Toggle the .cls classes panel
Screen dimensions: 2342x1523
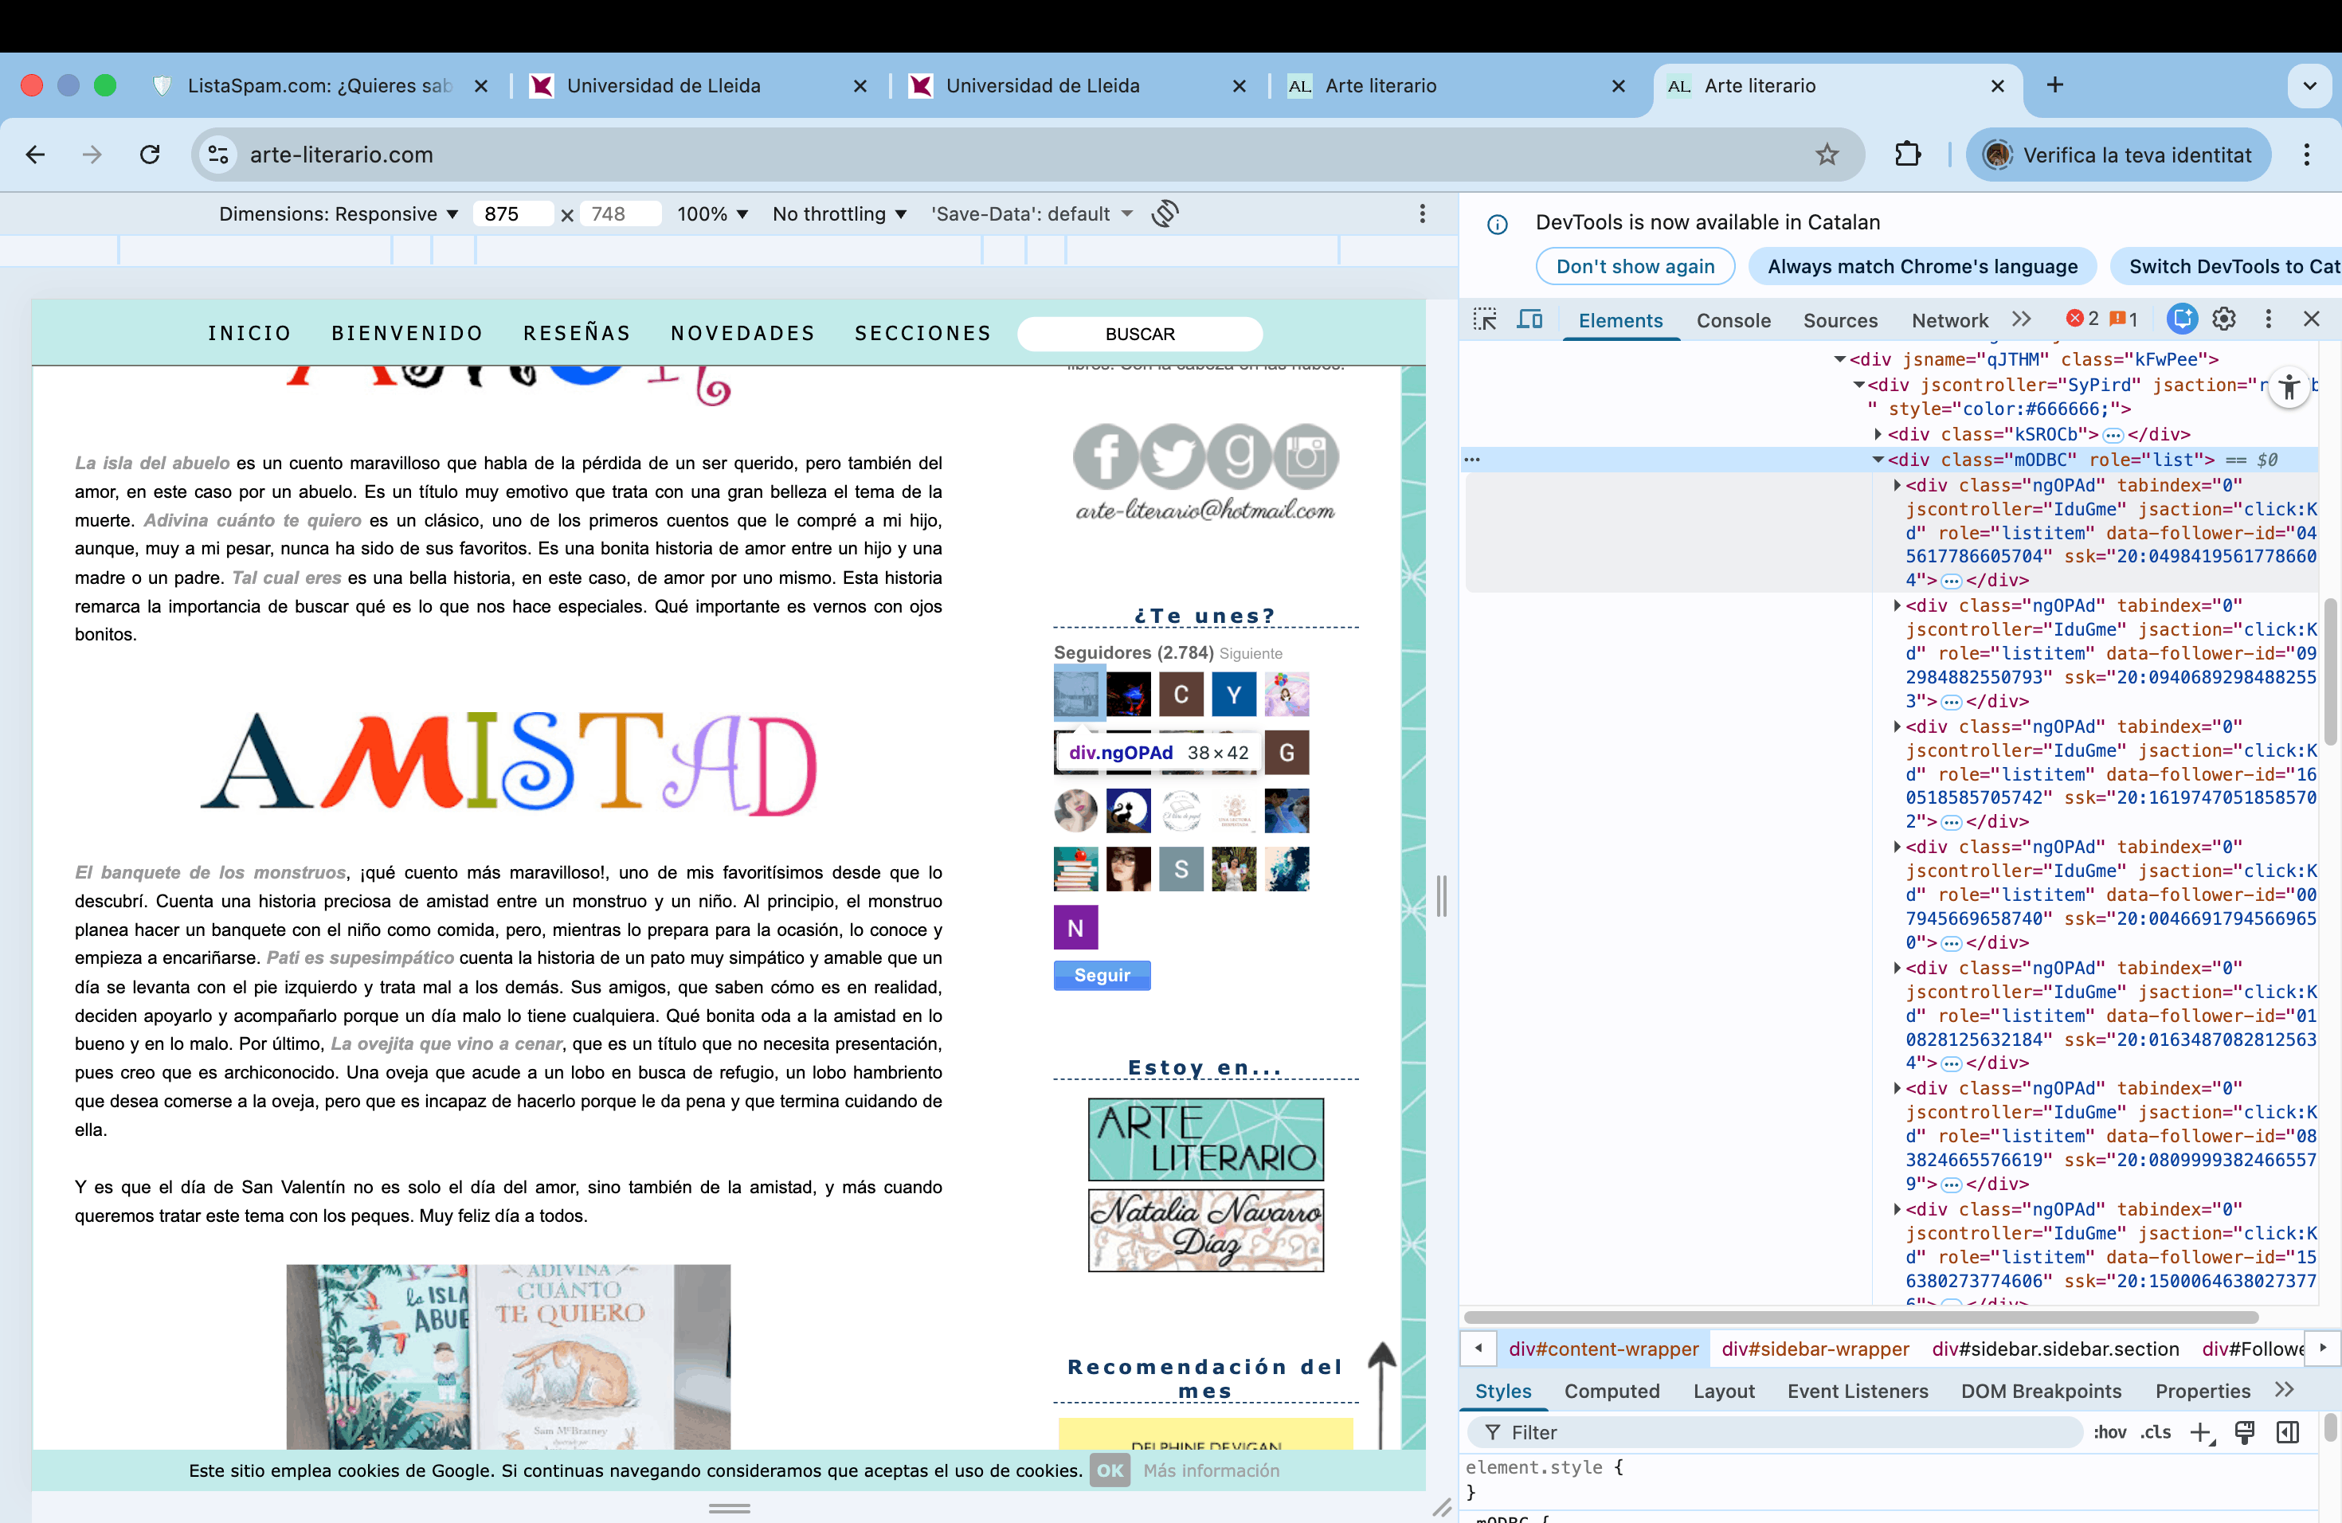(2155, 1432)
